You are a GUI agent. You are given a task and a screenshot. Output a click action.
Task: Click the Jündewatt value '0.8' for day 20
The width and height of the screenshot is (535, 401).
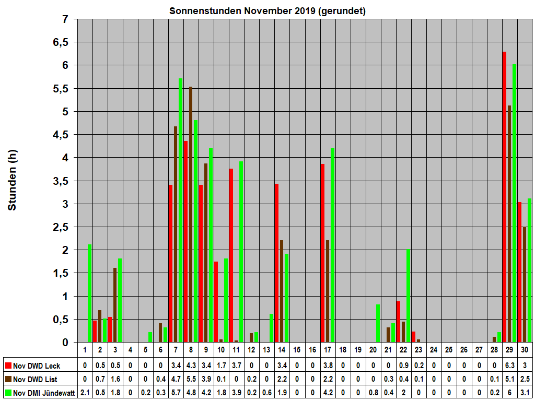[x=373, y=393]
